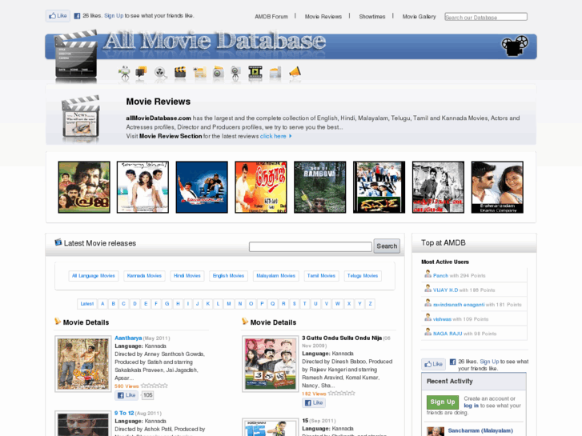Open Movie Gallery in the top menu

(x=419, y=17)
